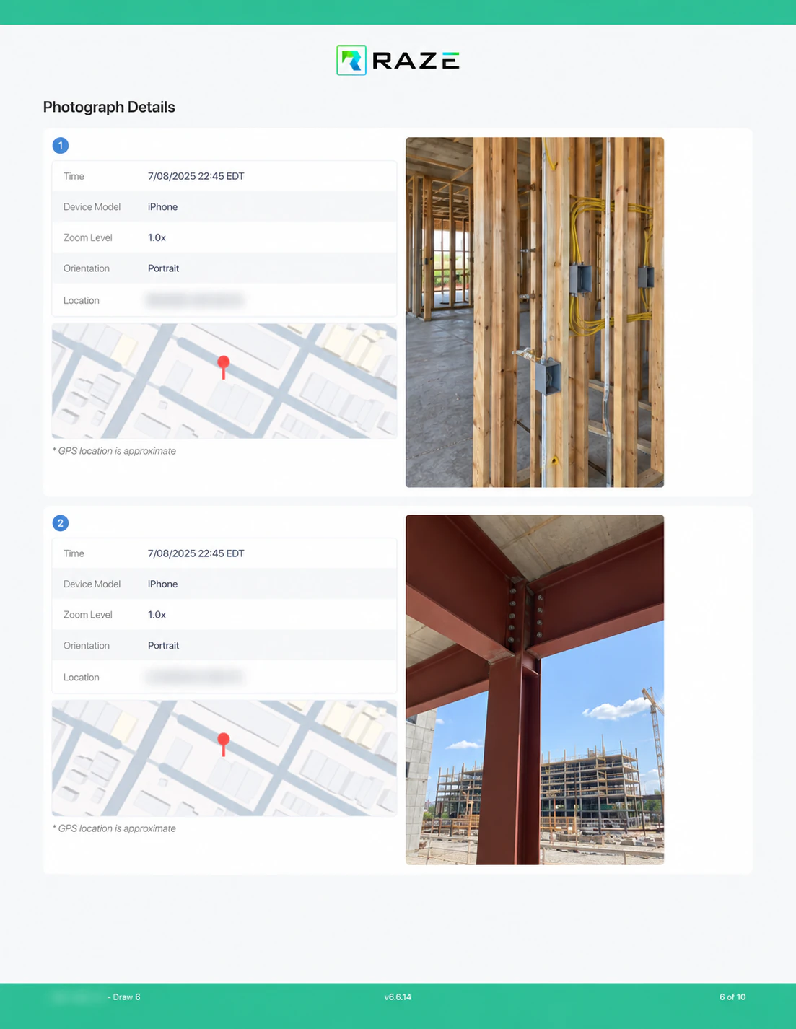Click the Time value in photo 2's details
This screenshot has height=1029, width=796.
coord(196,553)
